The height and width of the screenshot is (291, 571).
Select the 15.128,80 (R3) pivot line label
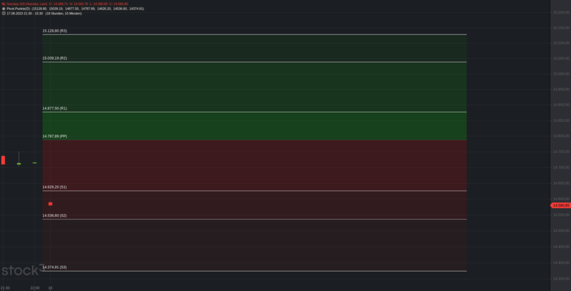click(55, 31)
